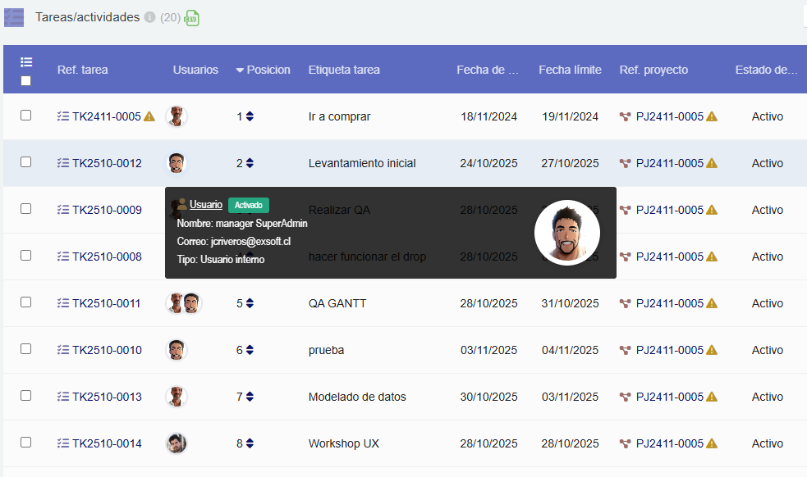The height and width of the screenshot is (477, 807).
Task: Click avatar on Levantamiento inicial row
Action: coord(177,163)
